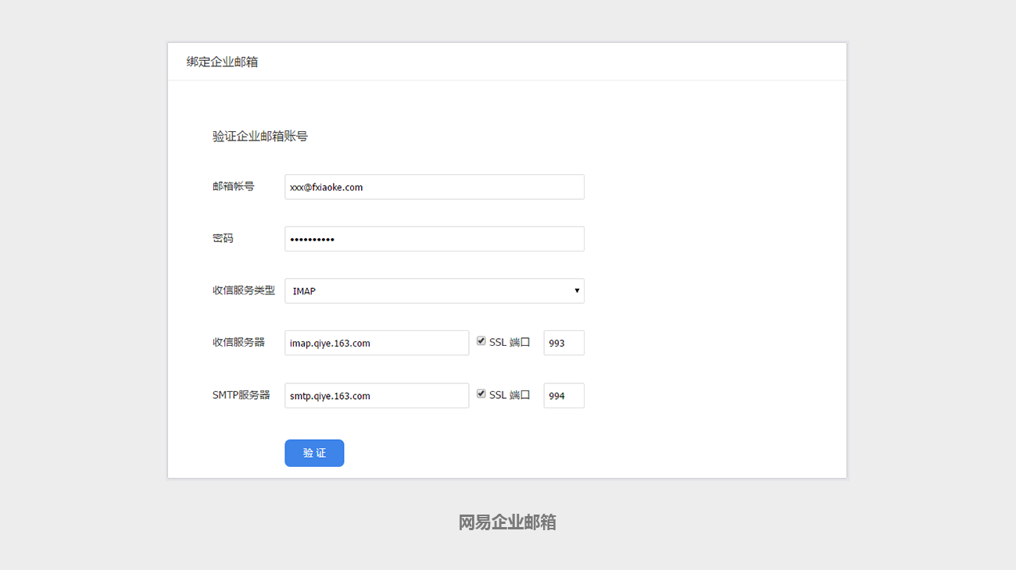Screen dimensions: 1016x570
Task: Click the 收信服务类型 label
Action: (244, 290)
